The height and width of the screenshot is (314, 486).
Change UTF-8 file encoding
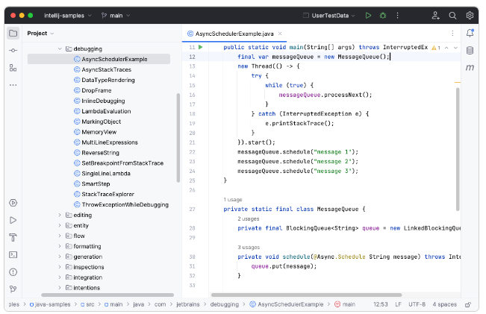(417, 304)
